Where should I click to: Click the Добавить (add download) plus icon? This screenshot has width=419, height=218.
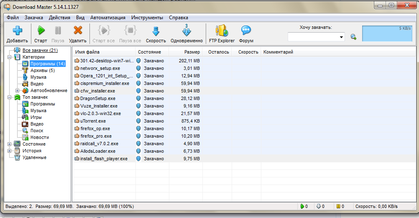click(18, 31)
